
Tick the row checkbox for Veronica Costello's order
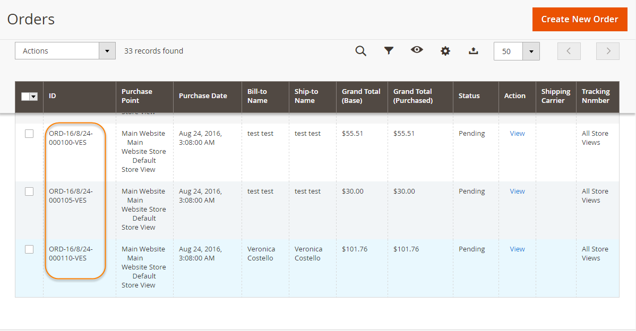tap(29, 249)
